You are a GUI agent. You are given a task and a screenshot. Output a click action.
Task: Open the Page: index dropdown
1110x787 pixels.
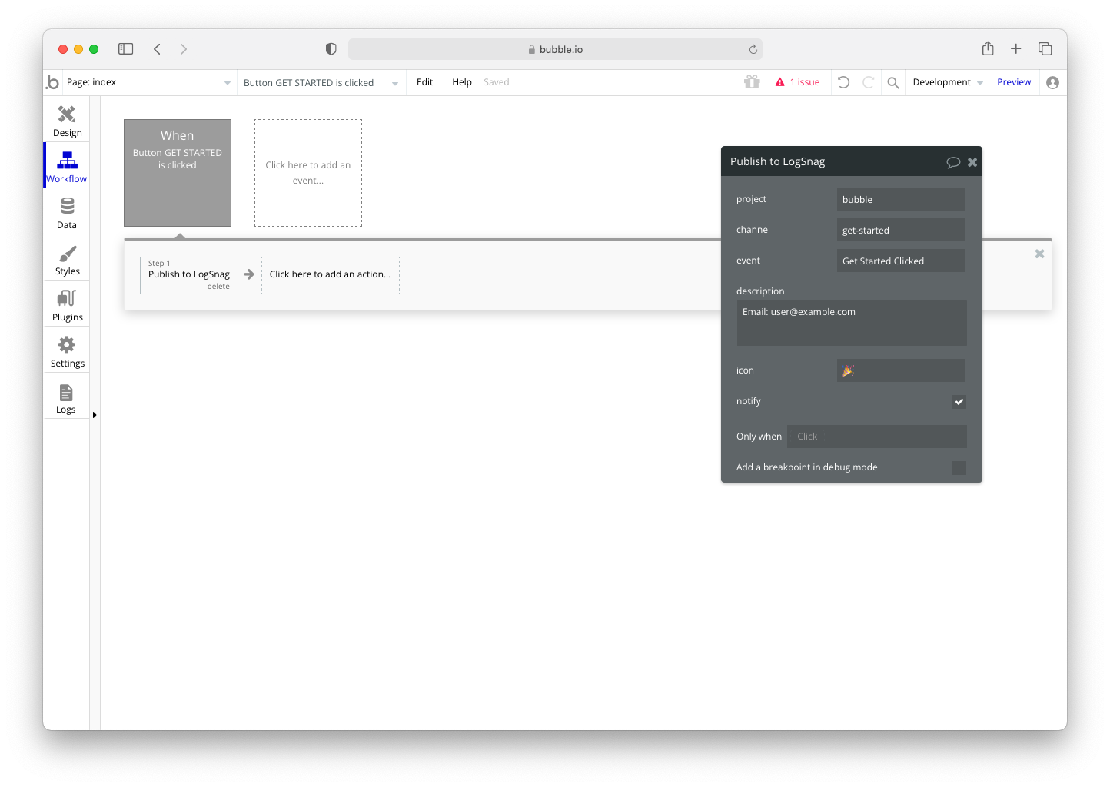coord(148,82)
